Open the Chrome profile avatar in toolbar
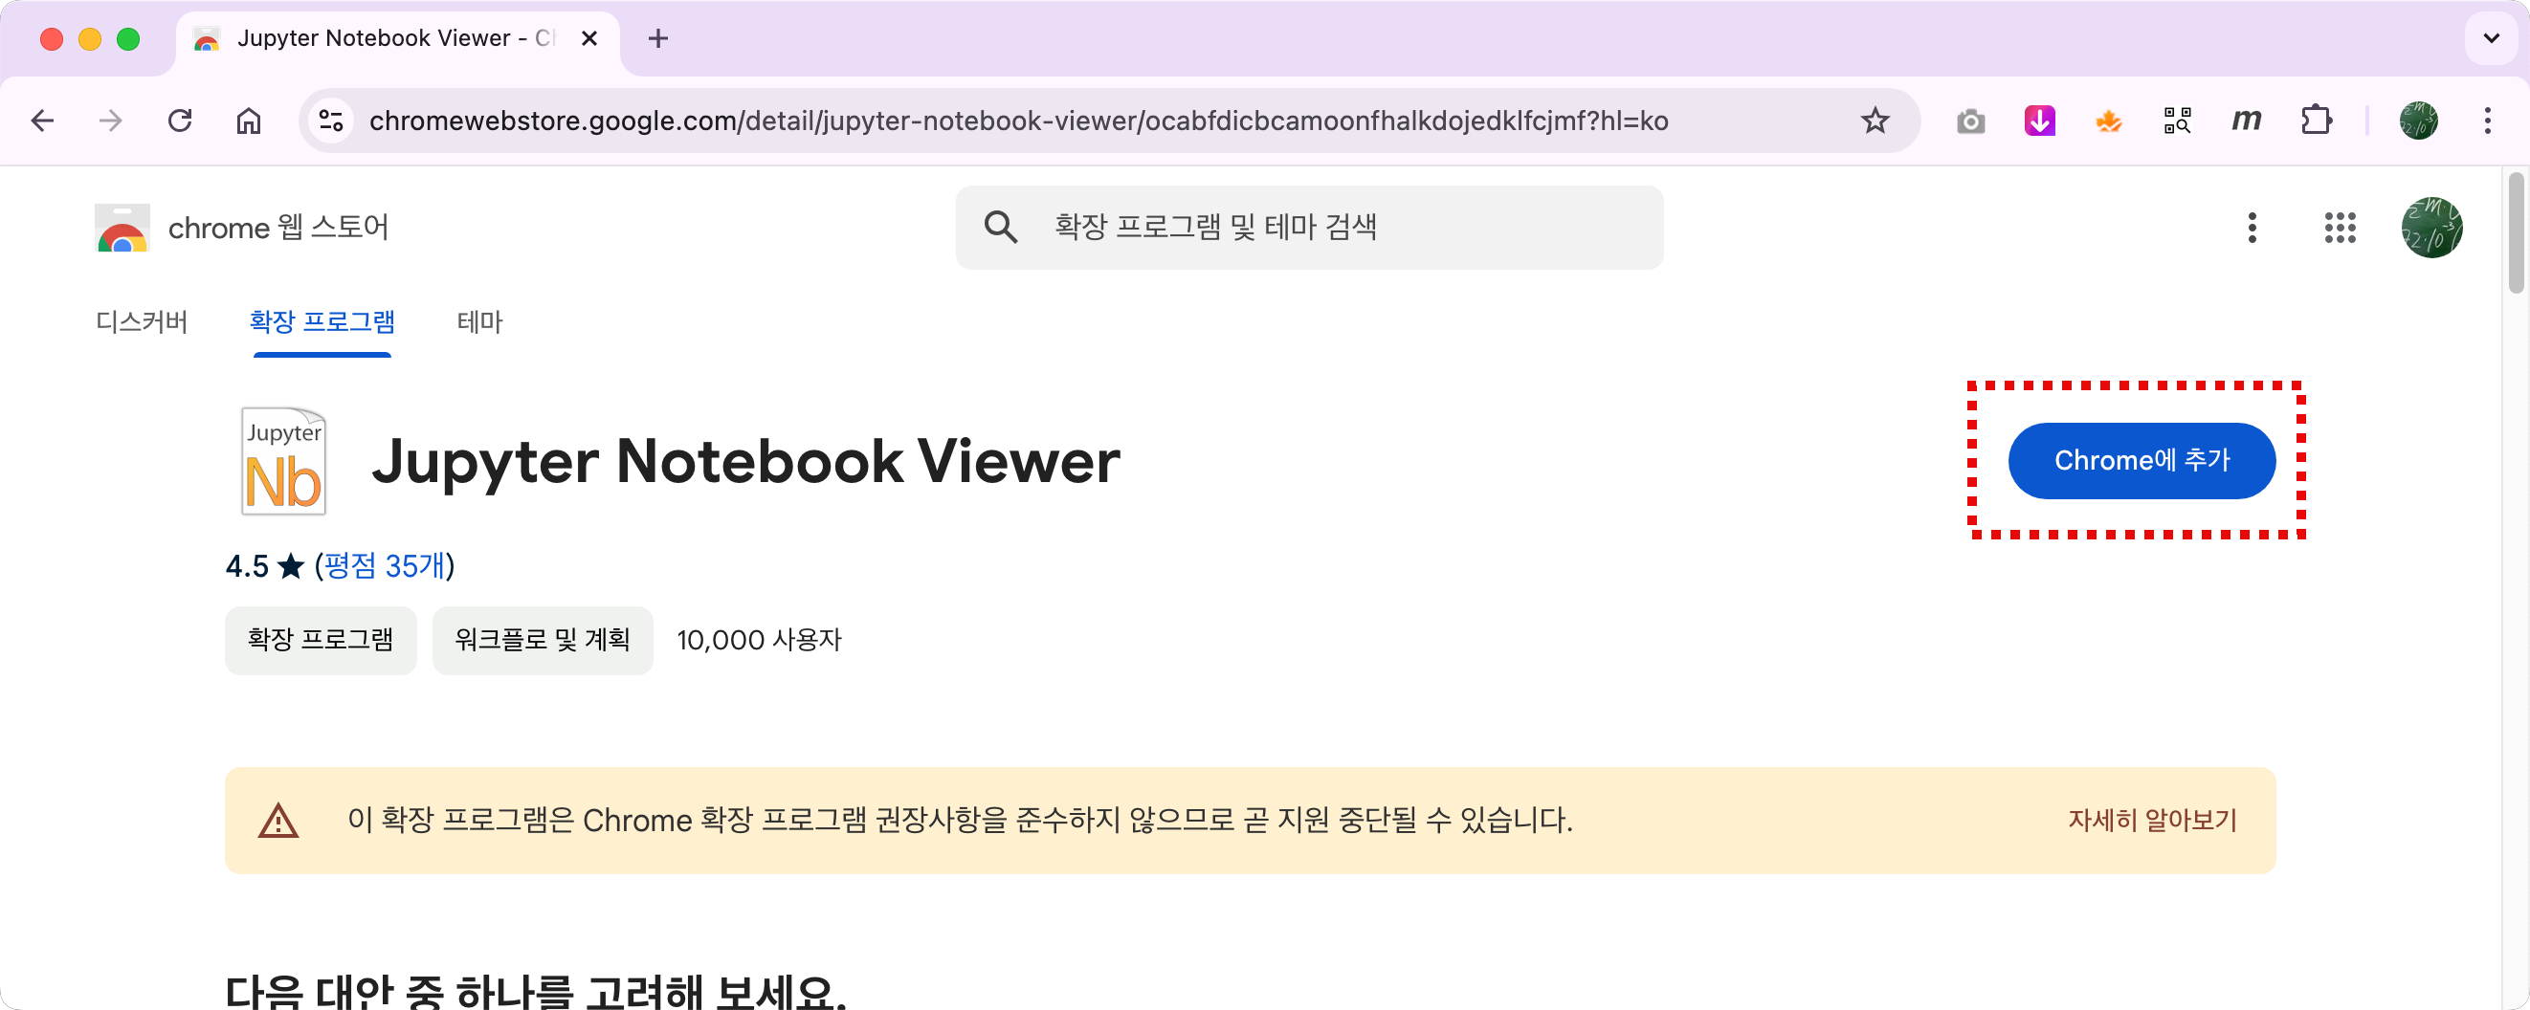 [2418, 121]
